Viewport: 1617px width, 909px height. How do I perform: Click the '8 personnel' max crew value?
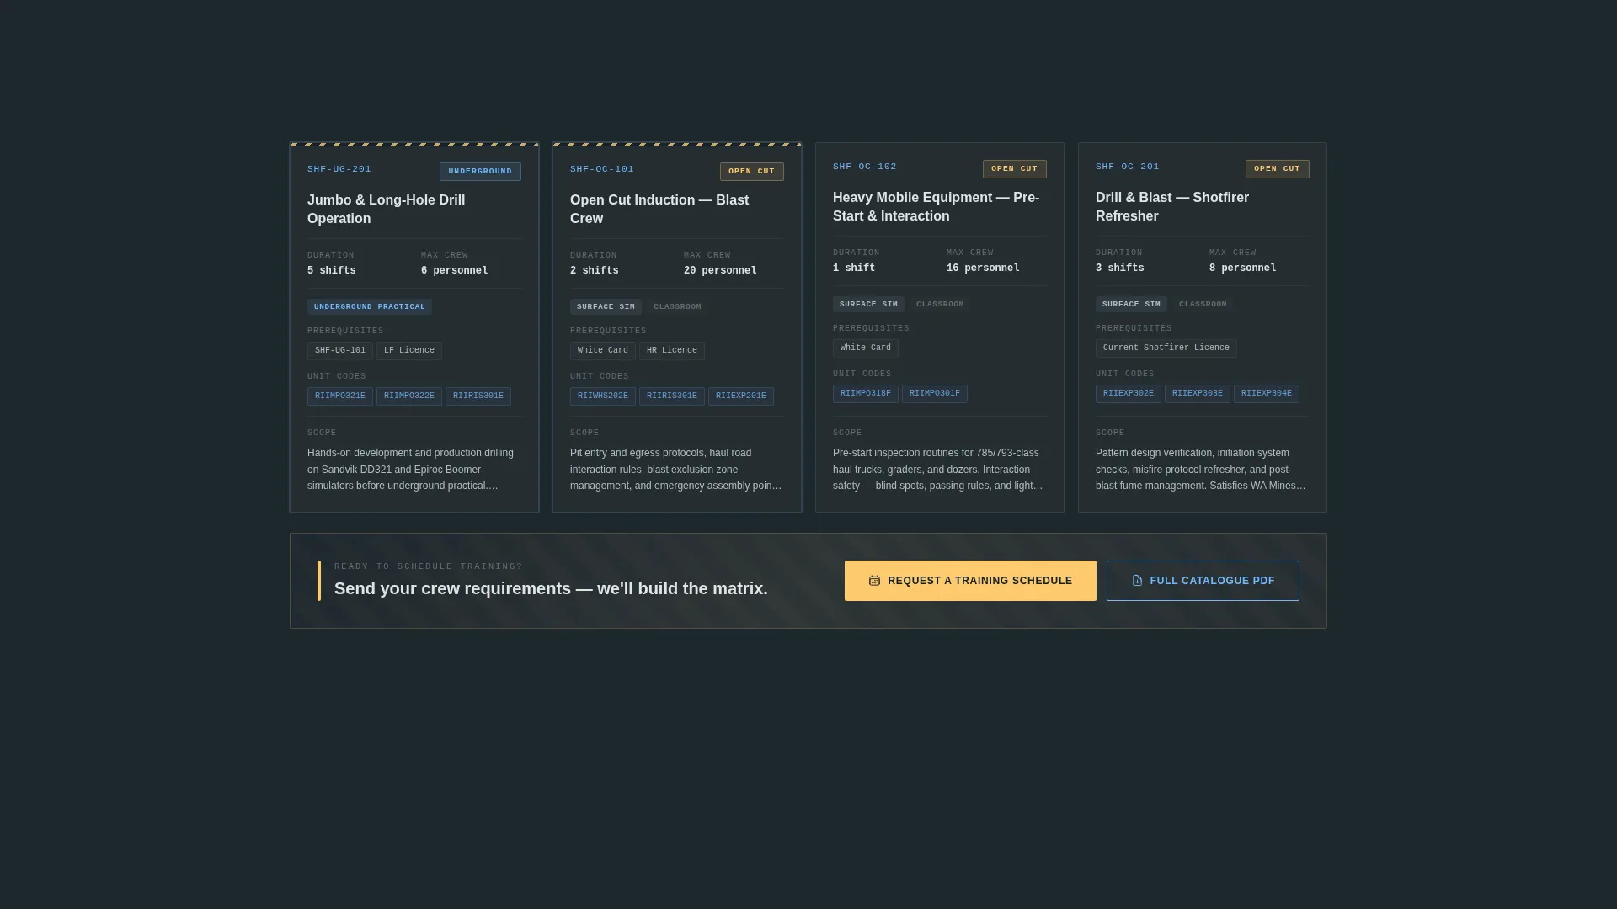[1243, 268]
